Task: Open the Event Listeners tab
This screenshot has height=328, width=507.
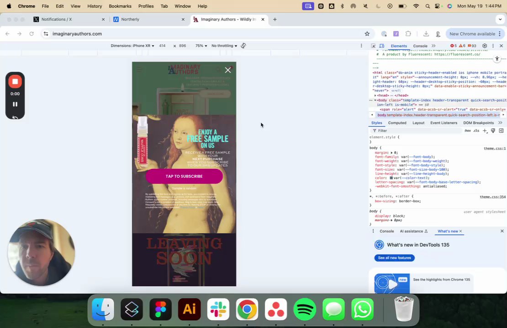Action: click(x=444, y=123)
